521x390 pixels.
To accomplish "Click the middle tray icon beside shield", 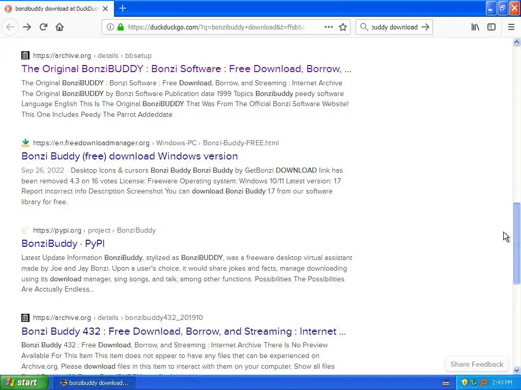I will [x=474, y=382].
